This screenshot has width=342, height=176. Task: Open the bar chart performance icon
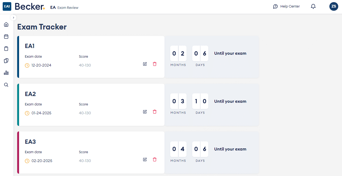click(6, 73)
